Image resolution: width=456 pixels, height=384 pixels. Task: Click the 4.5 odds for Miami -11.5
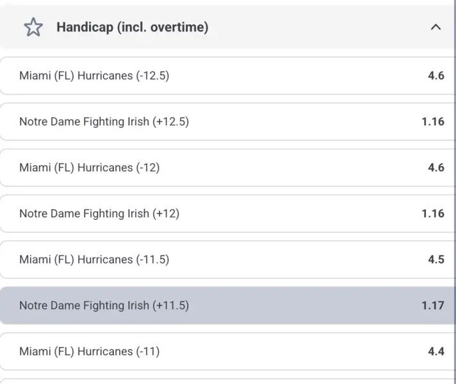click(436, 260)
